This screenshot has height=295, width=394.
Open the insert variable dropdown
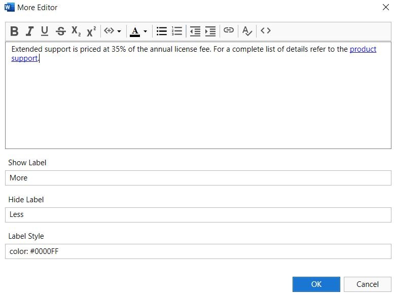click(x=113, y=31)
